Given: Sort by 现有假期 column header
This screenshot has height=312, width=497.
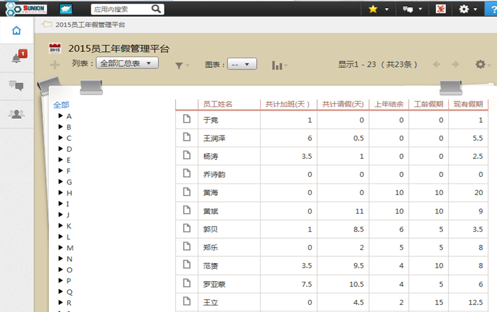Looking at the screenshot, I should [468, 104].
